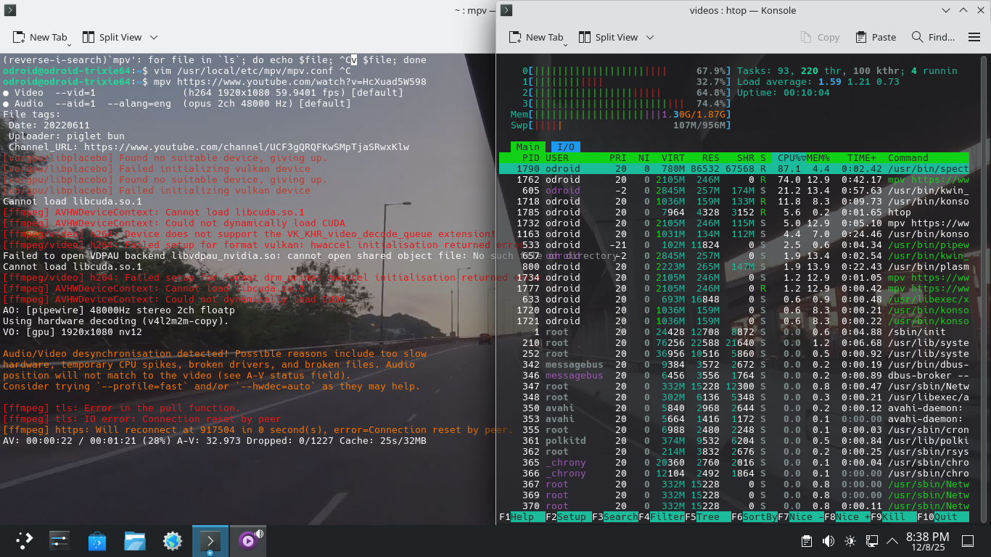Open the htop Konsole hamburger menu
Image resolution: width=991 pixels, height=557 pixels.
tap(976, 37)
